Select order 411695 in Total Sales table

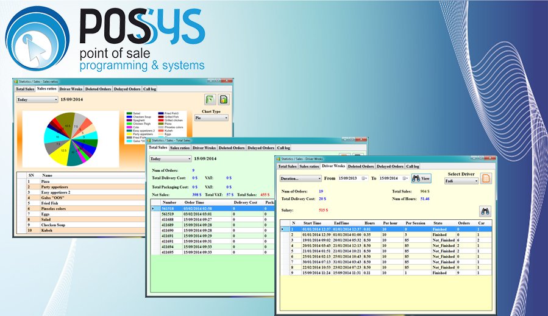212,252
